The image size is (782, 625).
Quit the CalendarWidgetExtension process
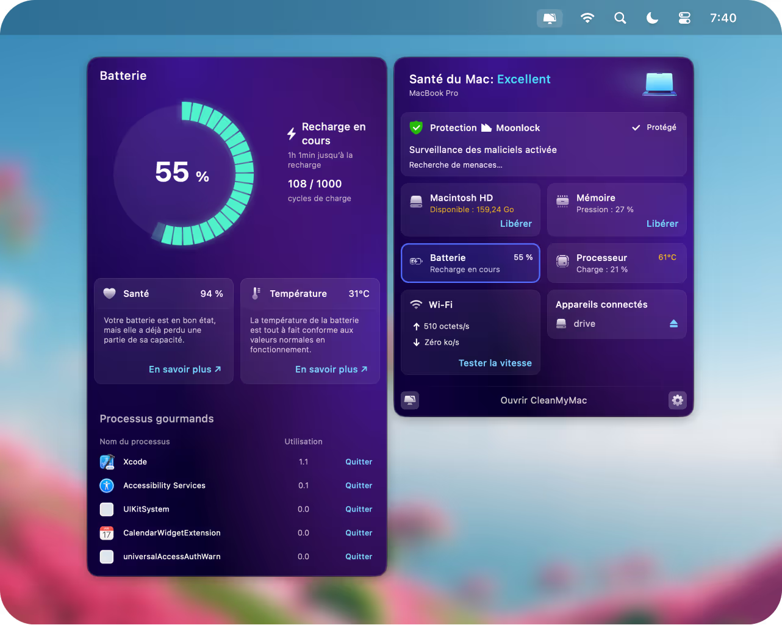pos(359,533)
